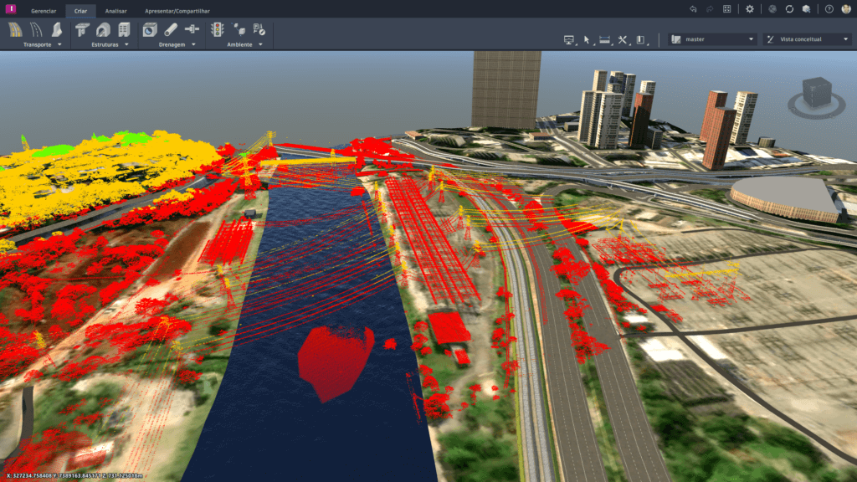Click the bridge structure icon
Image resolution: width=857 pixels, height=482 pixels.
click(82, 29)
